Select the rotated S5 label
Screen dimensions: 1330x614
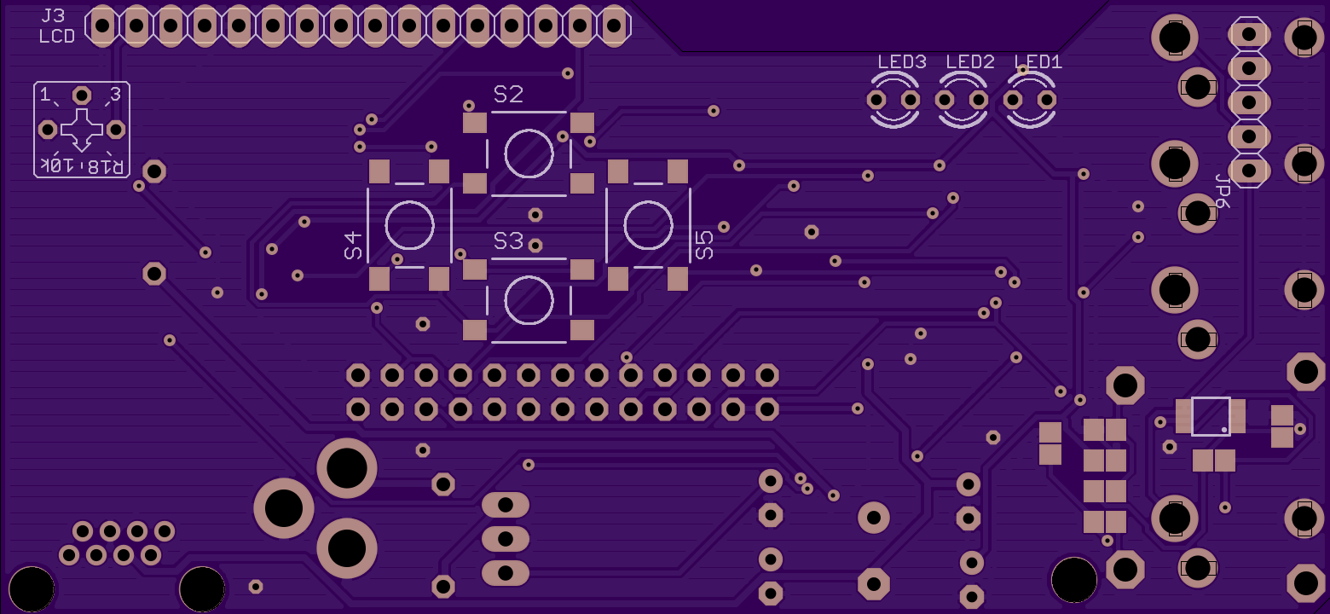point(704,246)
